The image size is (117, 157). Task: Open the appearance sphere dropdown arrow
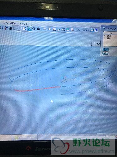(42, 29)
